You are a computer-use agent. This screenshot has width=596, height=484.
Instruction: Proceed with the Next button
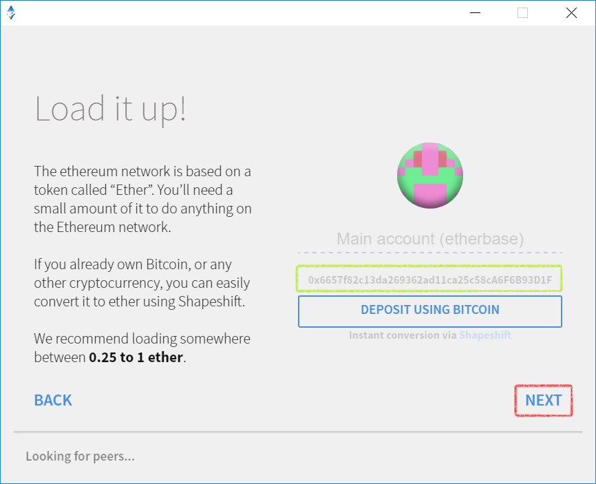[543, 400]
